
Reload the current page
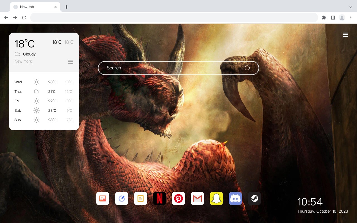[x=24, y=18]
